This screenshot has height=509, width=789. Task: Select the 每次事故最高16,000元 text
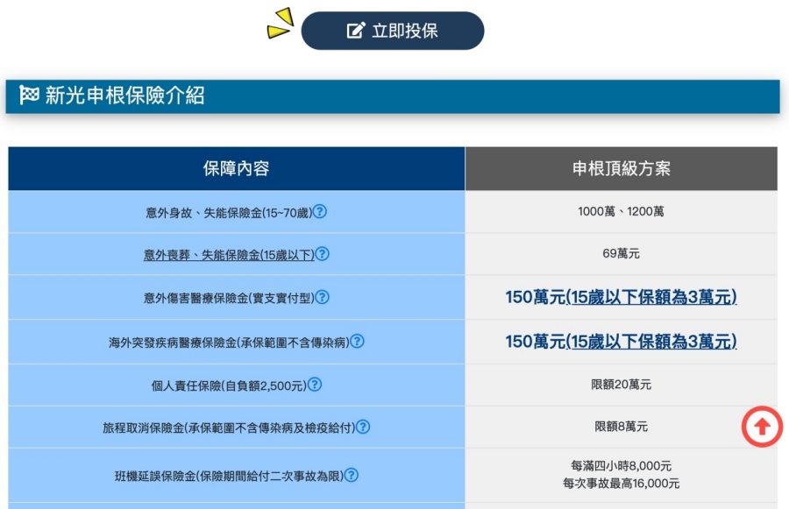click(x=622, y=484)
